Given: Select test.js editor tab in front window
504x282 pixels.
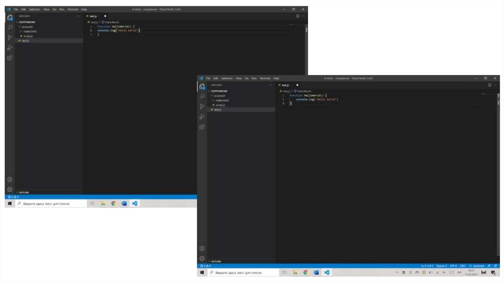Looking at the screenshot, I should (x=285, y=85).
